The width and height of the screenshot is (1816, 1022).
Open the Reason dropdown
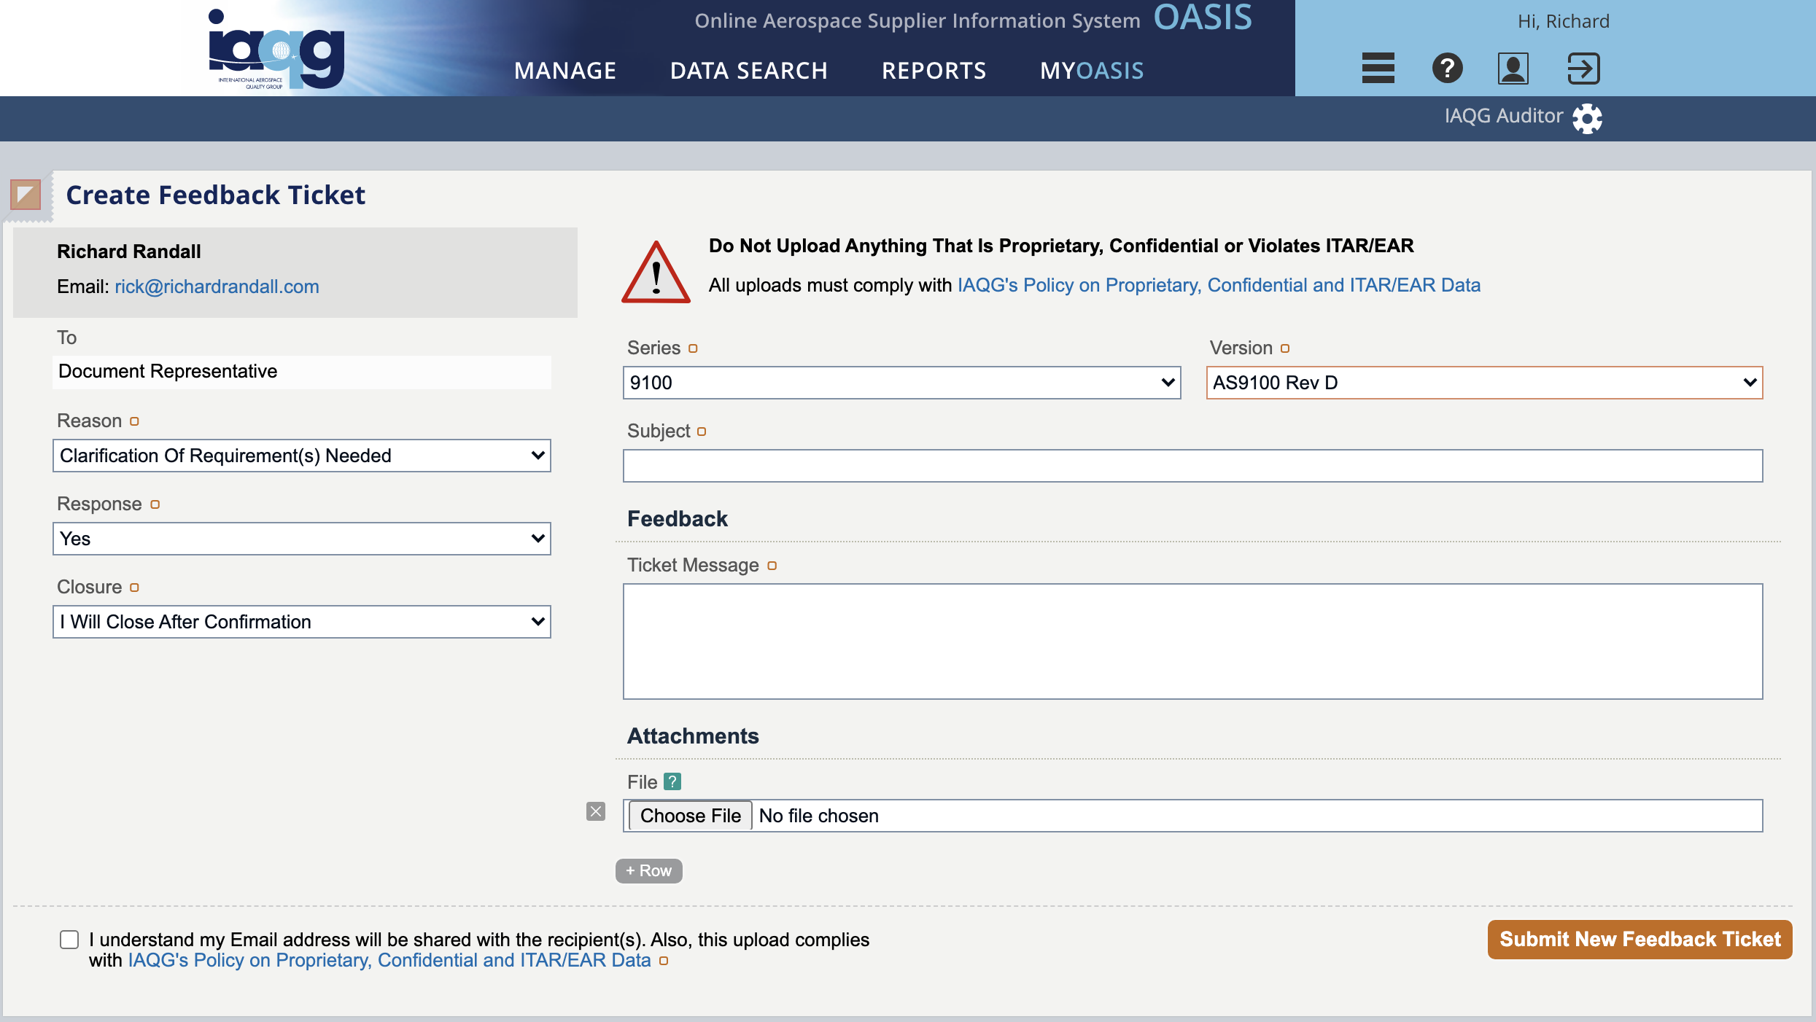[x=302, y=456]
